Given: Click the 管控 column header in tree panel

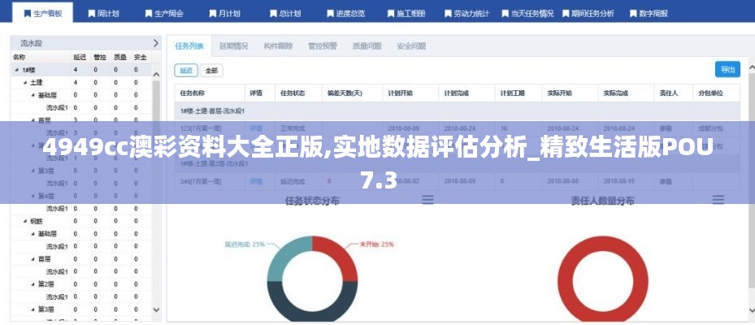Looking at the screenshot, I should [100, 57].
